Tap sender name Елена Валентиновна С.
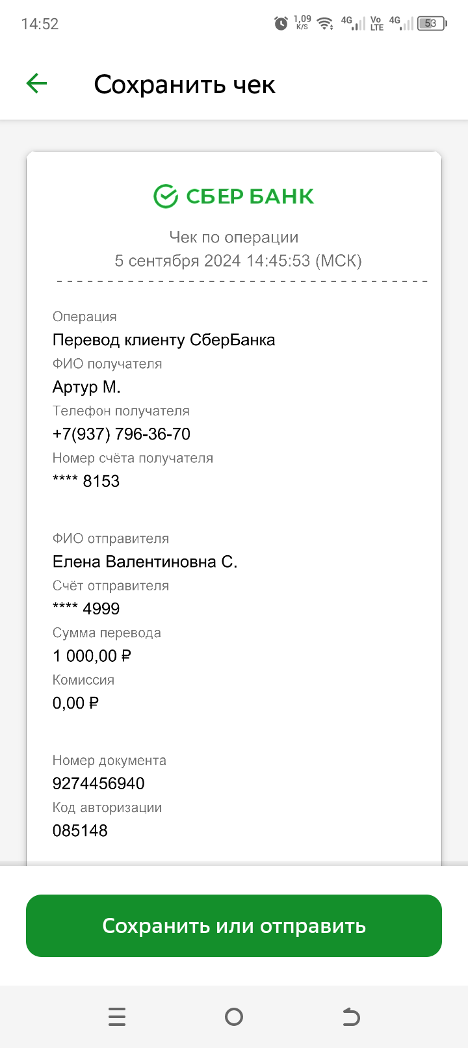This screenshot has width=468, height=1048. (x=145, y=561)
